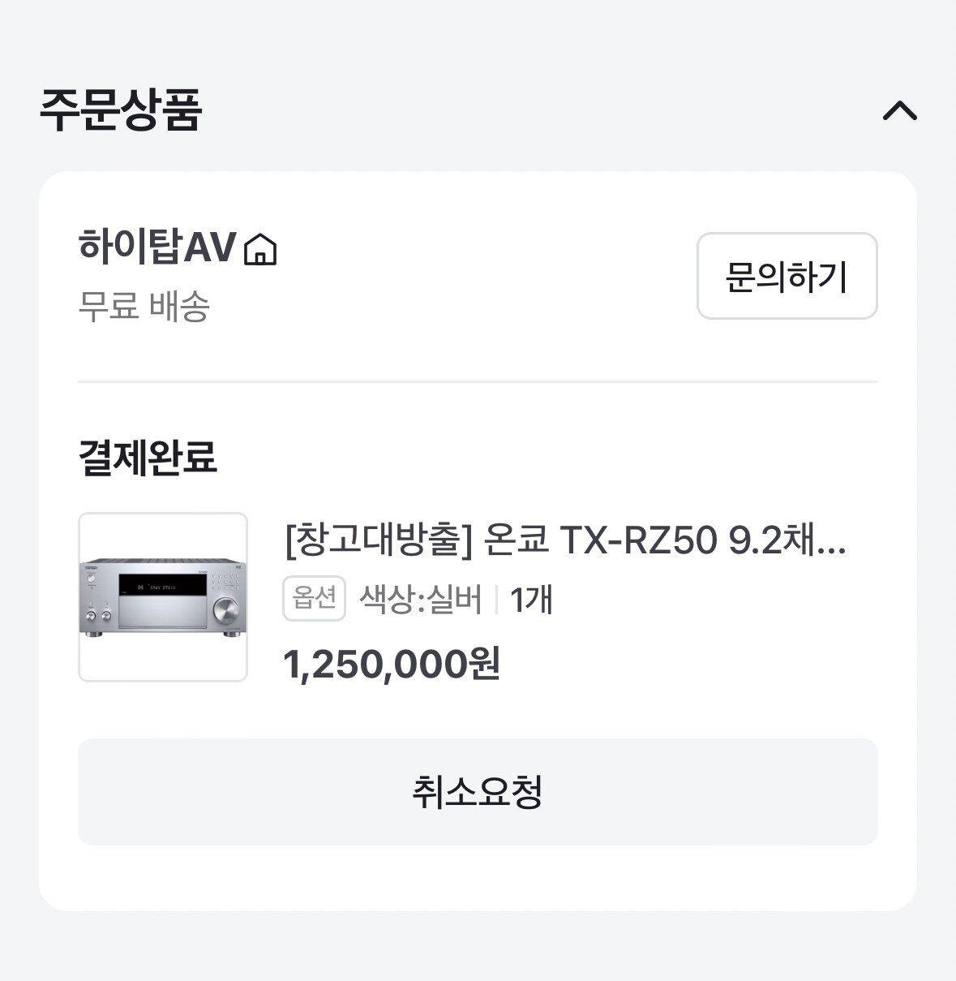This screenshot has height=981, width=956.
Task: Collapse the 주문상품 section chevron
Action: point(899,110)
